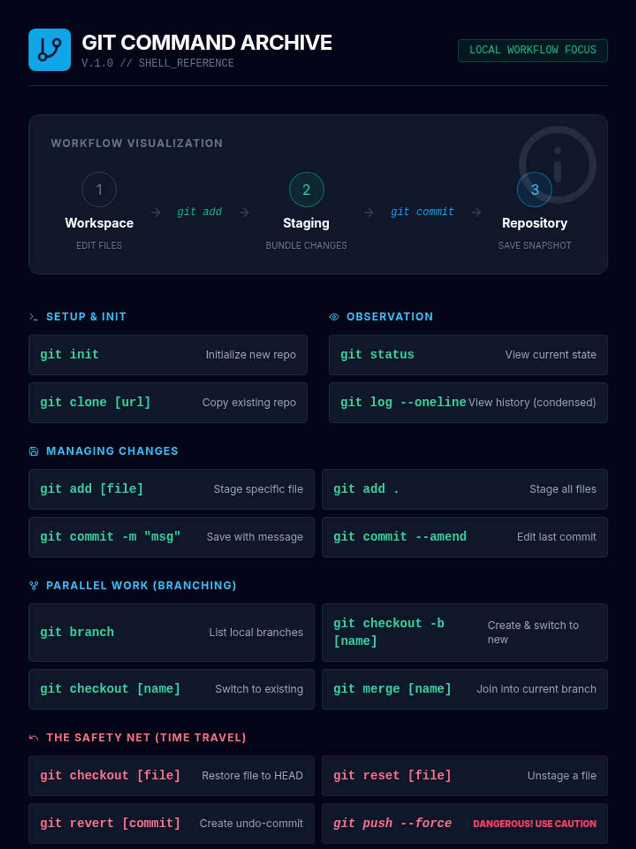Screen dimensions: 636x849
Task: Open the git log --oneline card
Action: point(468,402)
